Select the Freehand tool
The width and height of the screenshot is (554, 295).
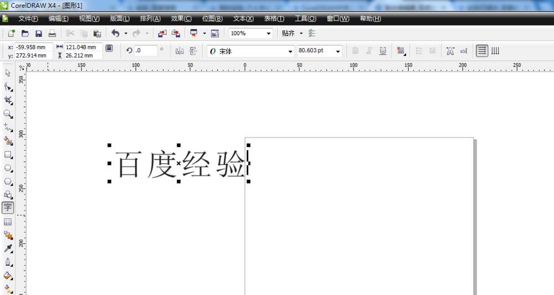pyautogui.click(x=8, y=128)
